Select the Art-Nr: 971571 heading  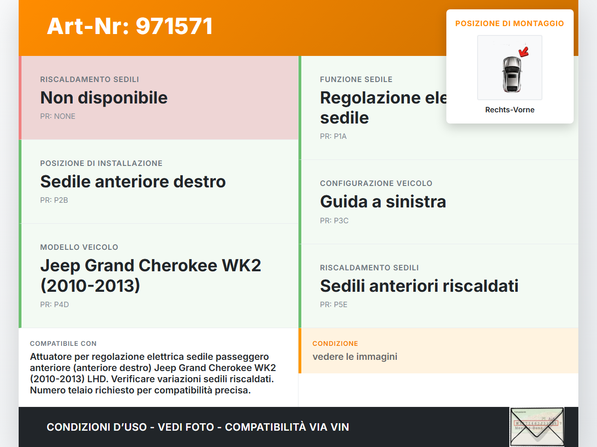point(130,26)
